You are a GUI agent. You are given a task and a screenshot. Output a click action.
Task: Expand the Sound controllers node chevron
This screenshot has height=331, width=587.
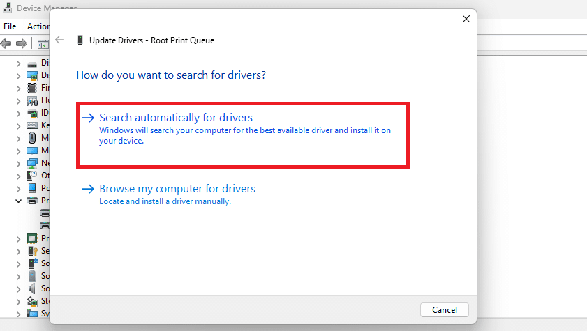18,288
